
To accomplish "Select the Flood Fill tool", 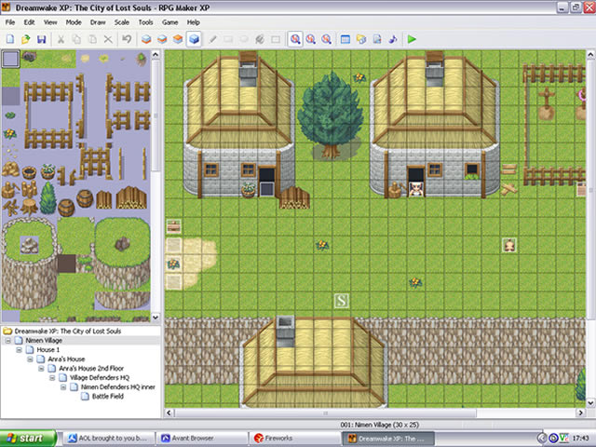I will [x=260, y=39].
